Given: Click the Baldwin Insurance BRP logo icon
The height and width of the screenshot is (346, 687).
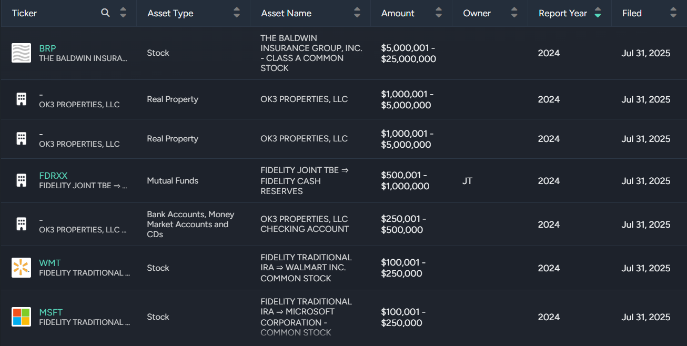Looking at the screenshot, I should tap(22, 53).
